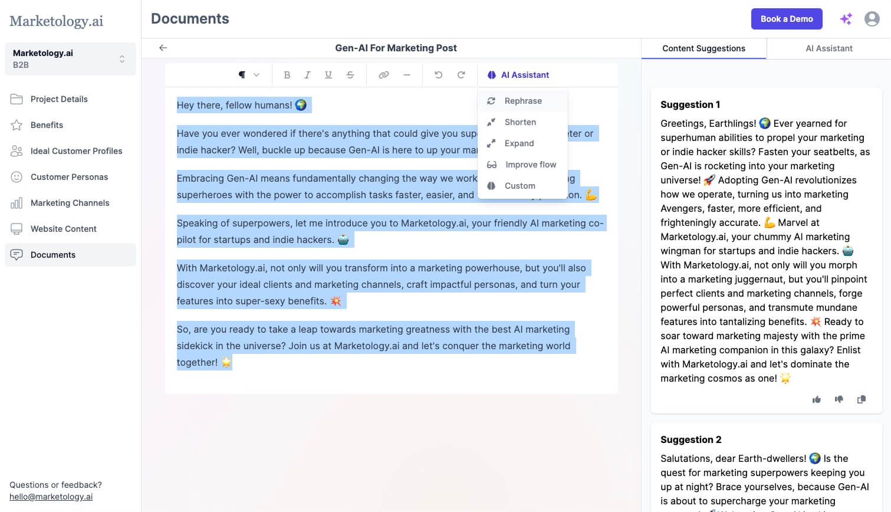Open the user account avatar
891x512 pixels.
click(x=872, y=19)
